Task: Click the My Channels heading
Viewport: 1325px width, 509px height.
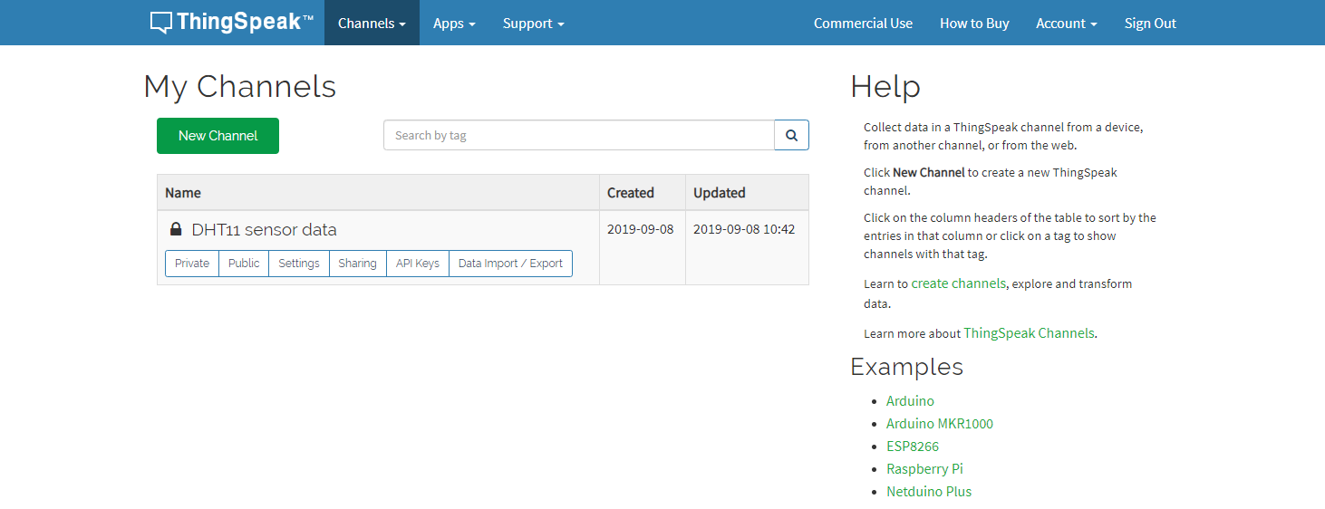Action: tap(240, 87)
